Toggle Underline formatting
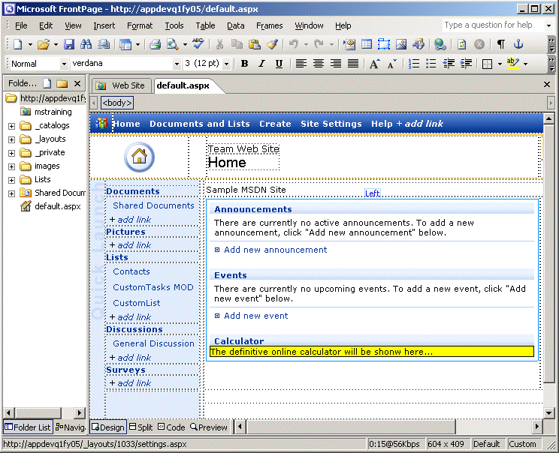The width and height of the screenshot is (559, 453). [x=279, y=64]
